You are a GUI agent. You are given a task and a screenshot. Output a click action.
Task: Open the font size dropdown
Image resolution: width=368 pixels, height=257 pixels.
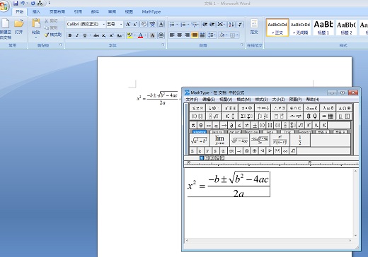(121, 24)
